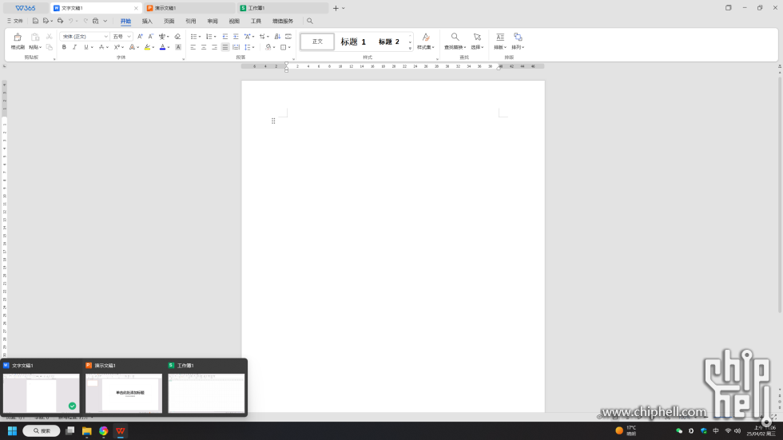This screenshot has width=783, height=440.
Task: Open the 文件 file menu
Action: pyautogui.click(x=15, y=21)
